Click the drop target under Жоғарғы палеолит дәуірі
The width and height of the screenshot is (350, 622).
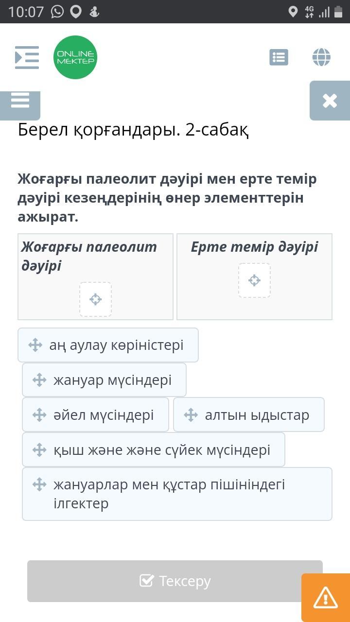95,299
